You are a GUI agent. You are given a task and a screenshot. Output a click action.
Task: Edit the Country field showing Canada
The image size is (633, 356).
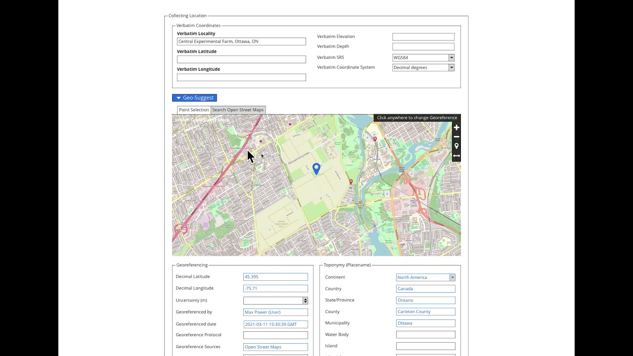click(425, 289)
